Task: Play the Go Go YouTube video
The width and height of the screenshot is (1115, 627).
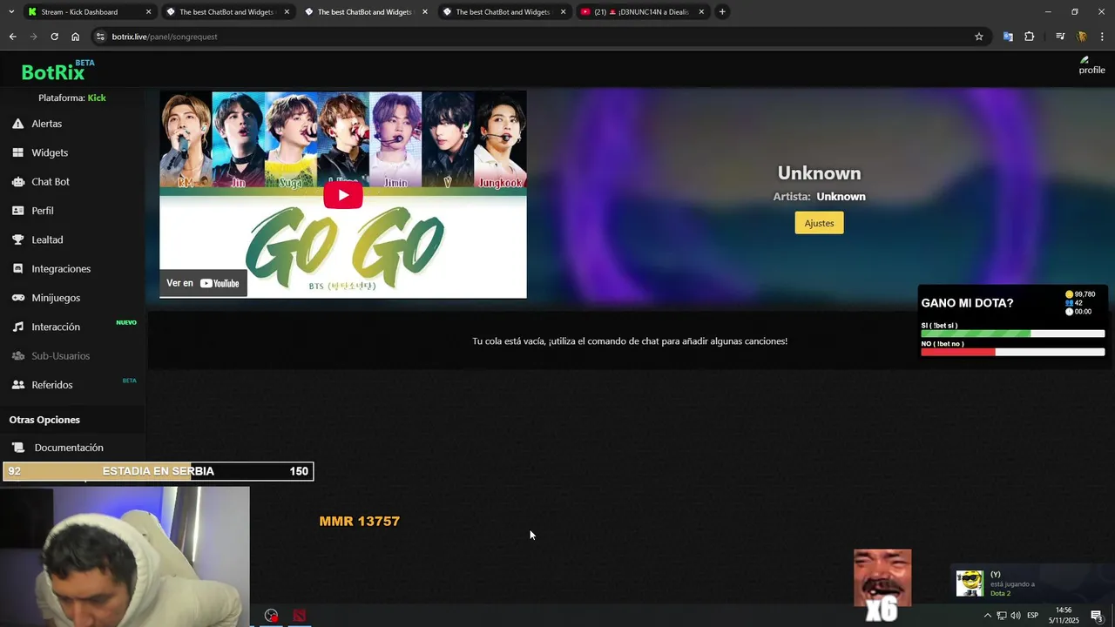Action: [343, 195]
